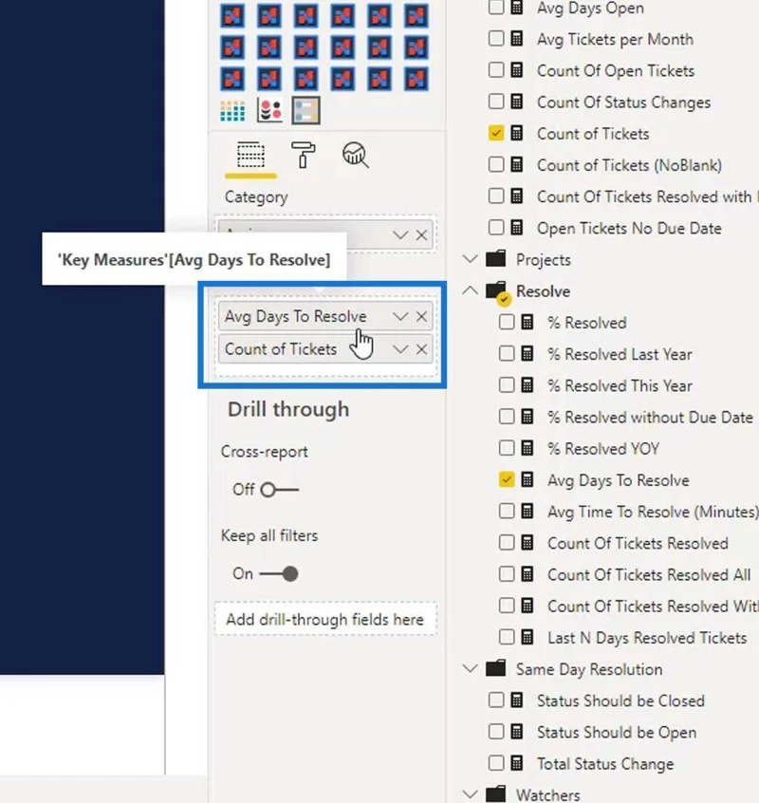Check the Count Of Tickets Resolved checkbox
The image size is (759, 803).
[x=507, y=542]
